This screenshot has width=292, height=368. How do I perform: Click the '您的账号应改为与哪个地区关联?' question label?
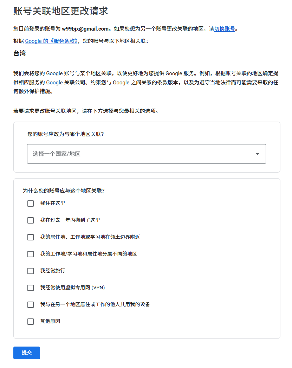pyautogui.click(x=66, y=134)
